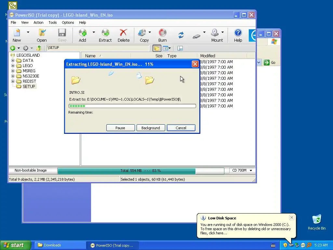333x250 pixels.
Task: Open the Recycle Bin desktop icon
Action: click(317, 222)
